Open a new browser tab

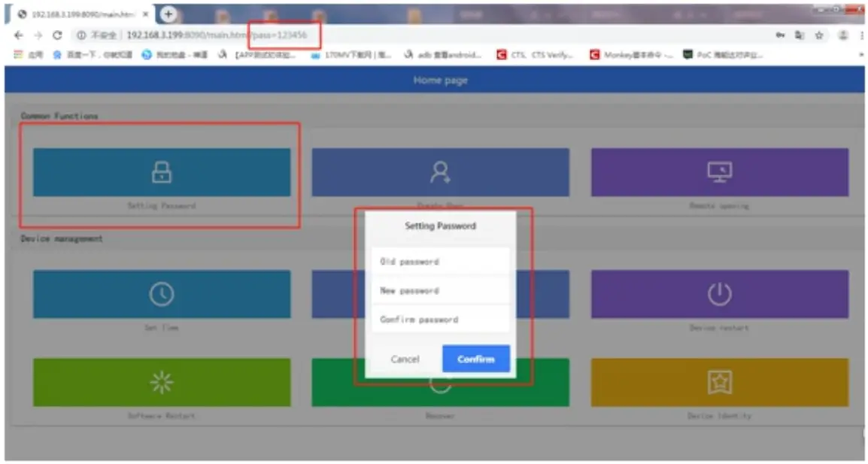[168, 14]
